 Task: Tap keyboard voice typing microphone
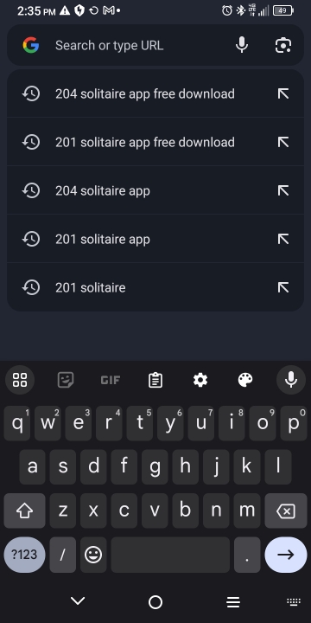[291, 380]
